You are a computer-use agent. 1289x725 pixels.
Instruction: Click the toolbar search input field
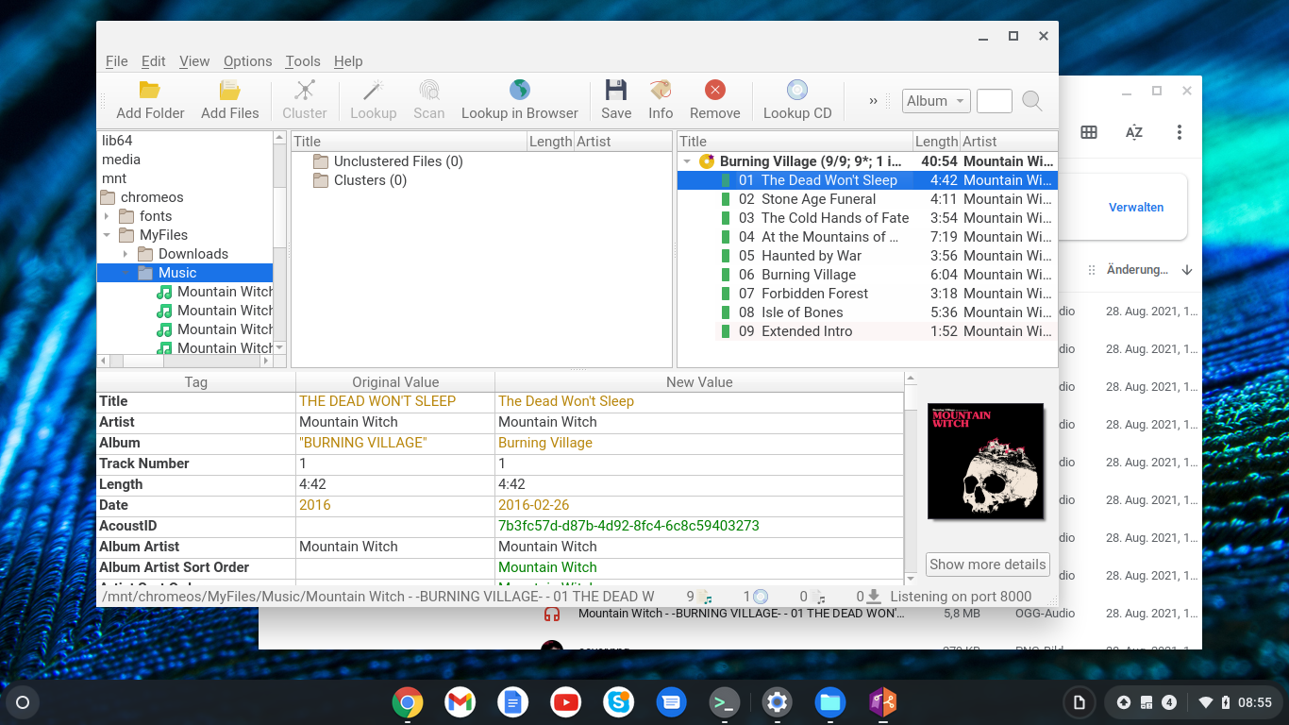click(x=995, y=101)
